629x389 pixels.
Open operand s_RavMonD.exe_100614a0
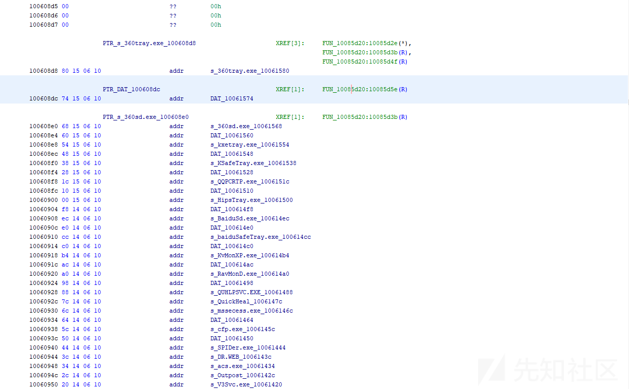pos(250,274)
